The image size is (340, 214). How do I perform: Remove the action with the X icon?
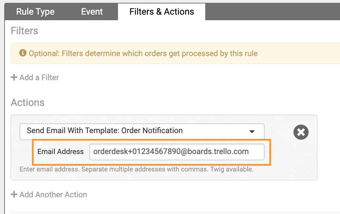[301, 132]
